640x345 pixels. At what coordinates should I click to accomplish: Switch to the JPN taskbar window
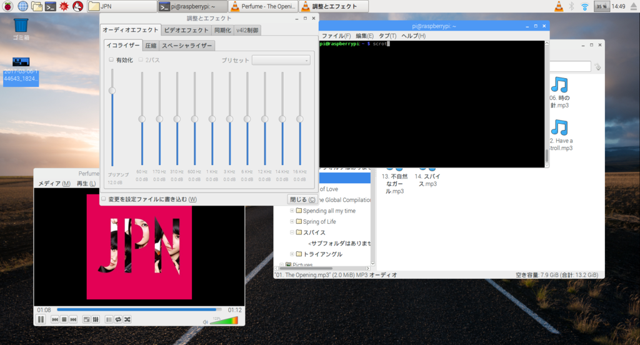[122, 6]
